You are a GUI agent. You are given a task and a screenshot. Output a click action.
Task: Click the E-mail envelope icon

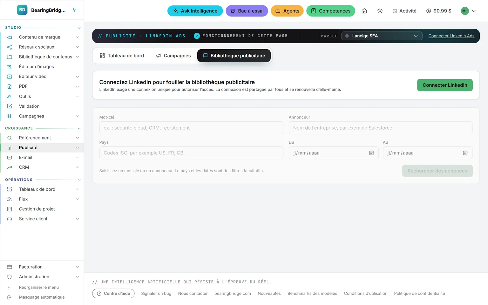tap(10, 158)
